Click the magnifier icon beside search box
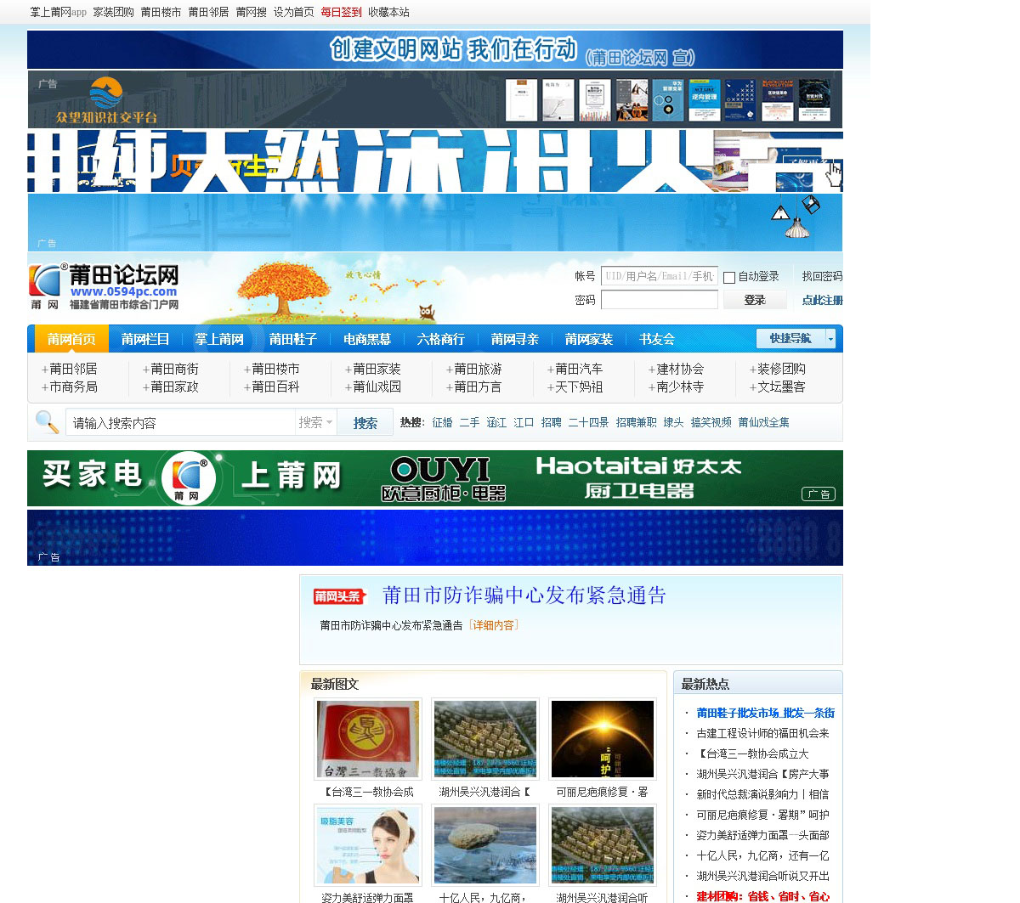1020x903 pixels. coord(47,421)
